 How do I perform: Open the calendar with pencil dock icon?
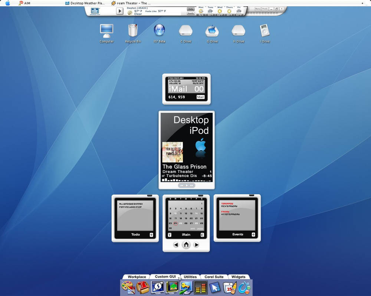coord(230,288)
